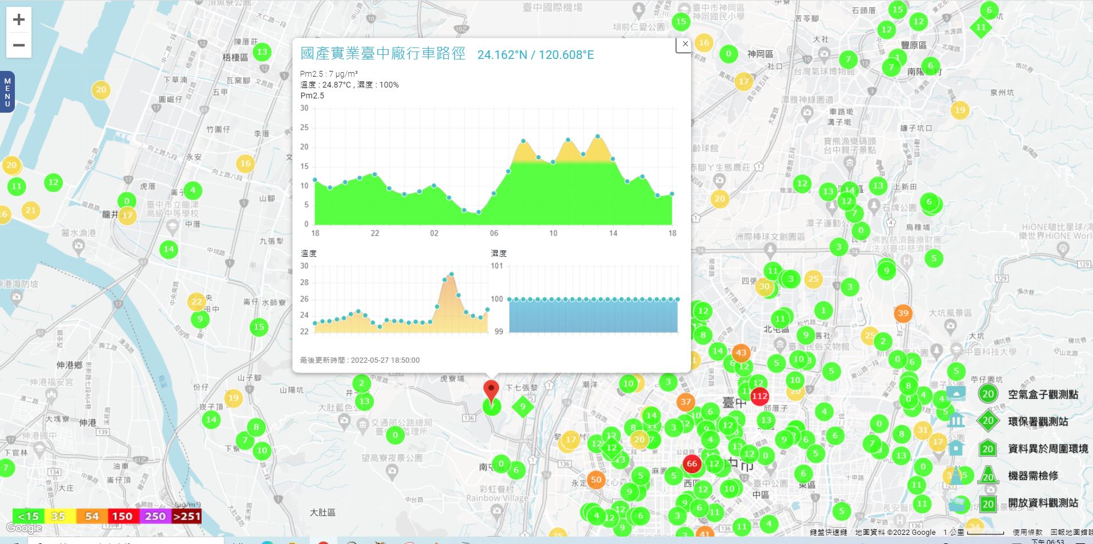Select the green 4 marker near 虎厝

(x=193, y=190)
